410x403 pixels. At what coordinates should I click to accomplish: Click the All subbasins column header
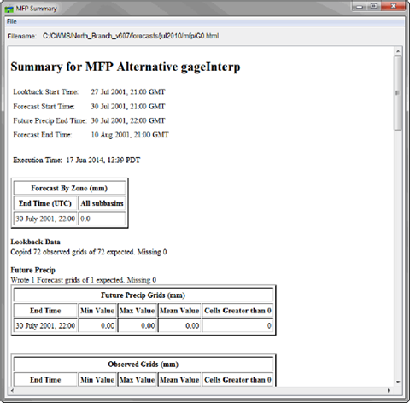point(102,203)
